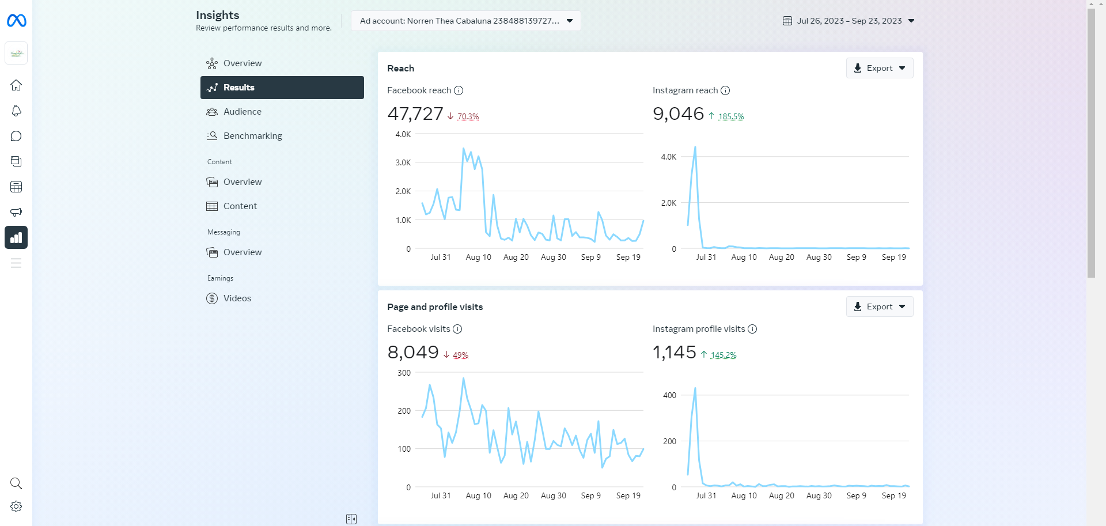This screenshot has width=1106, height=526.
Task: Click the Instagram profile visits info icon
Action: coord(752,329)
